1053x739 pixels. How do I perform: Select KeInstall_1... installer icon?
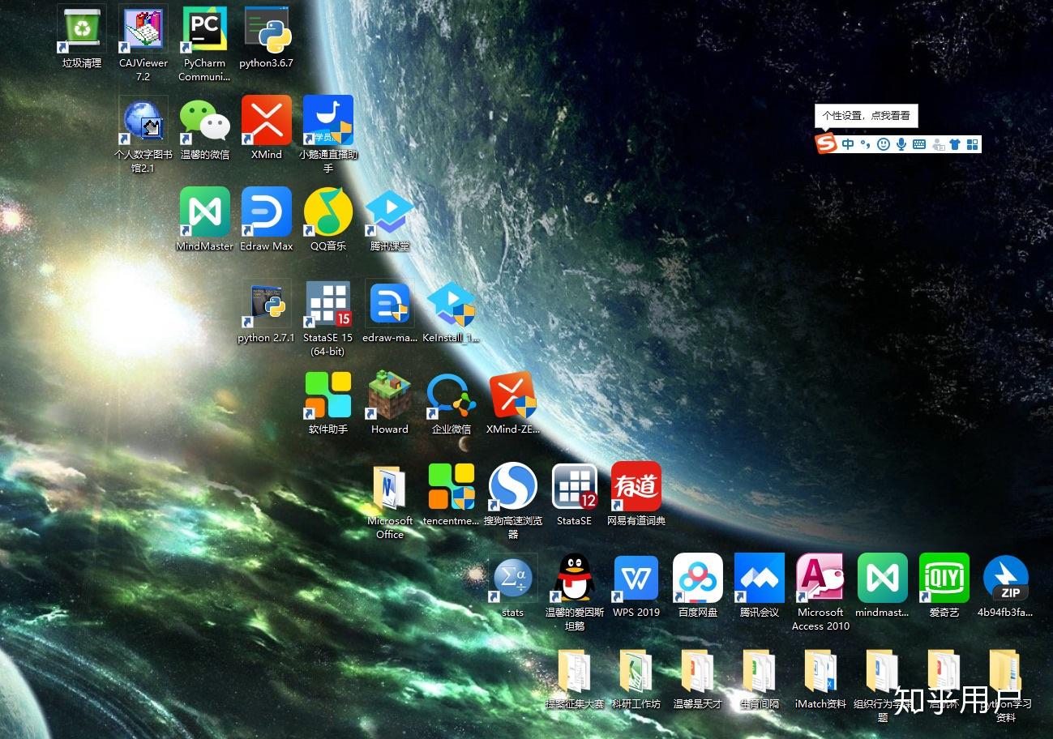point(452,304)
